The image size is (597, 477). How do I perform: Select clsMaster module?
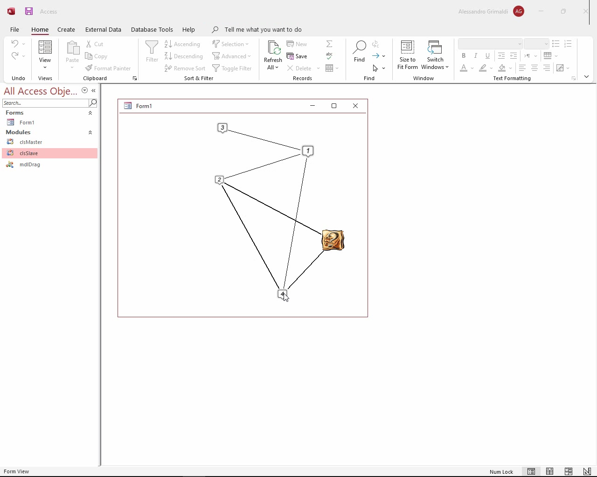(x=31, y=142)
